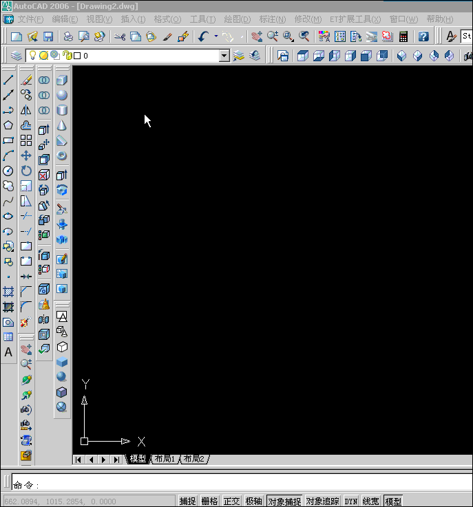
Task: Select the Rotate modify tool
Action: pos(26,171)
